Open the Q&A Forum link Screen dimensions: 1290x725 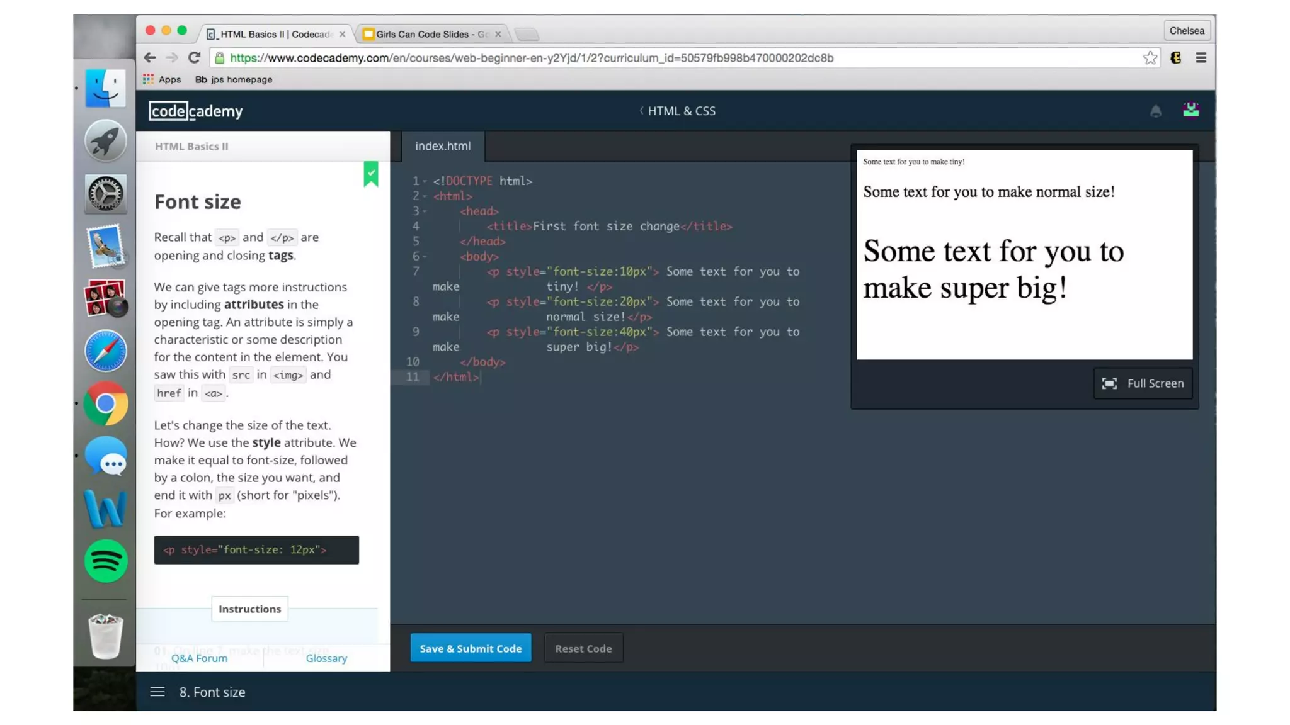click(x=199, y=658)
